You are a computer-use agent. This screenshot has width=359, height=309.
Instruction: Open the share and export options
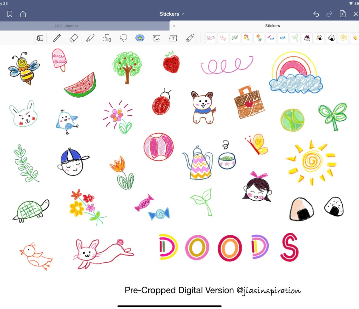tap(23, 14)
